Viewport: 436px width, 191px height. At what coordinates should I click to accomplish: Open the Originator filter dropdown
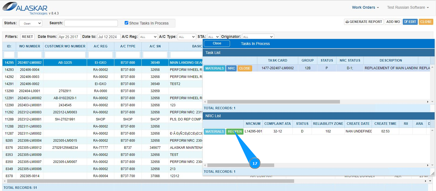pyautogui.click(x=258, y=37)
